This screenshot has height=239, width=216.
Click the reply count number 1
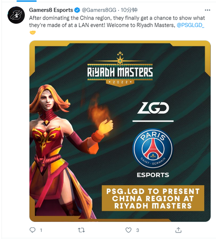tap(41, 230)
